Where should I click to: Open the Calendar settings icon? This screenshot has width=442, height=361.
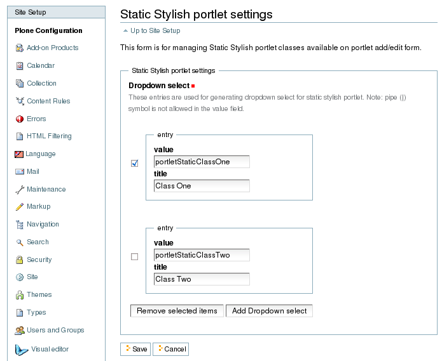click(20, 66)
